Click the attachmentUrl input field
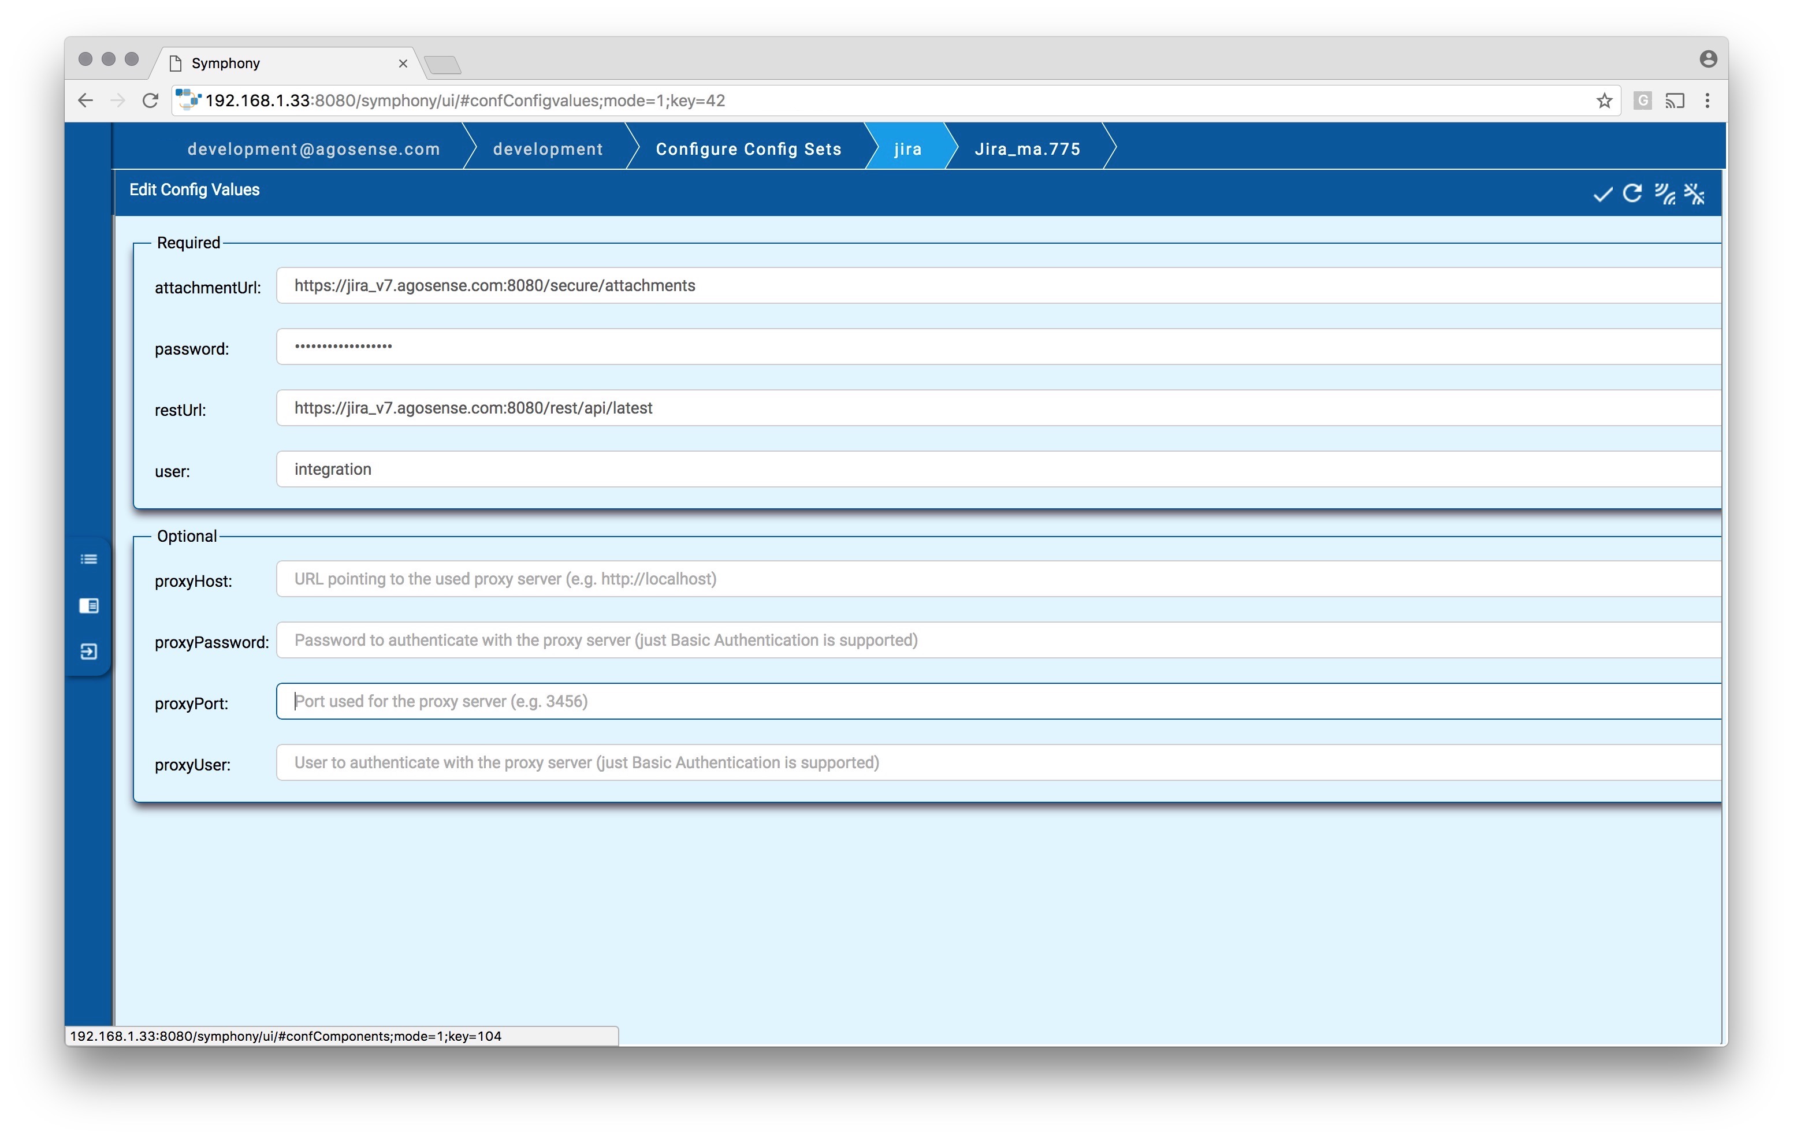1793x1139 pixels. pos(999,285)
